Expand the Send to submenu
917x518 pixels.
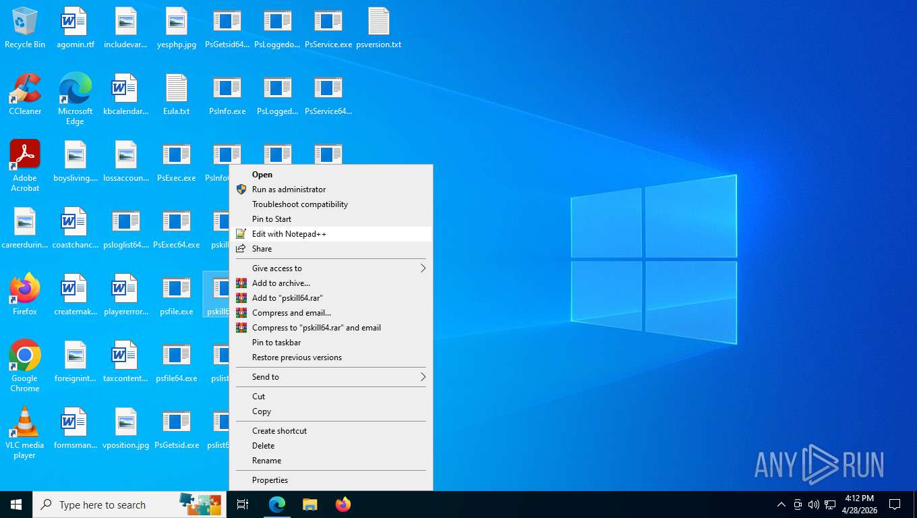(331, 377)
